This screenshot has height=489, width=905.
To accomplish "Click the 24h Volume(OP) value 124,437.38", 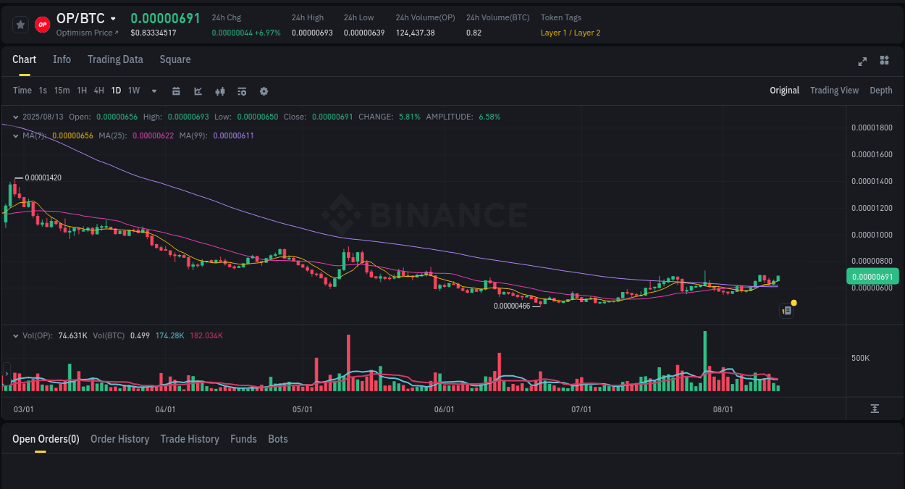I will (416, 33).
